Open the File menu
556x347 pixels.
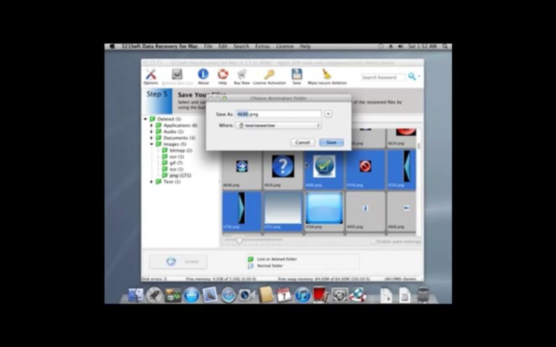click(208, 46)
